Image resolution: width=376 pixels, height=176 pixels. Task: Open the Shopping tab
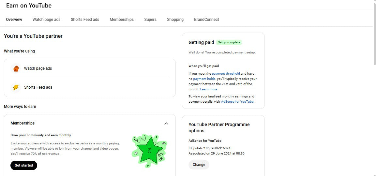coord(175,20)
